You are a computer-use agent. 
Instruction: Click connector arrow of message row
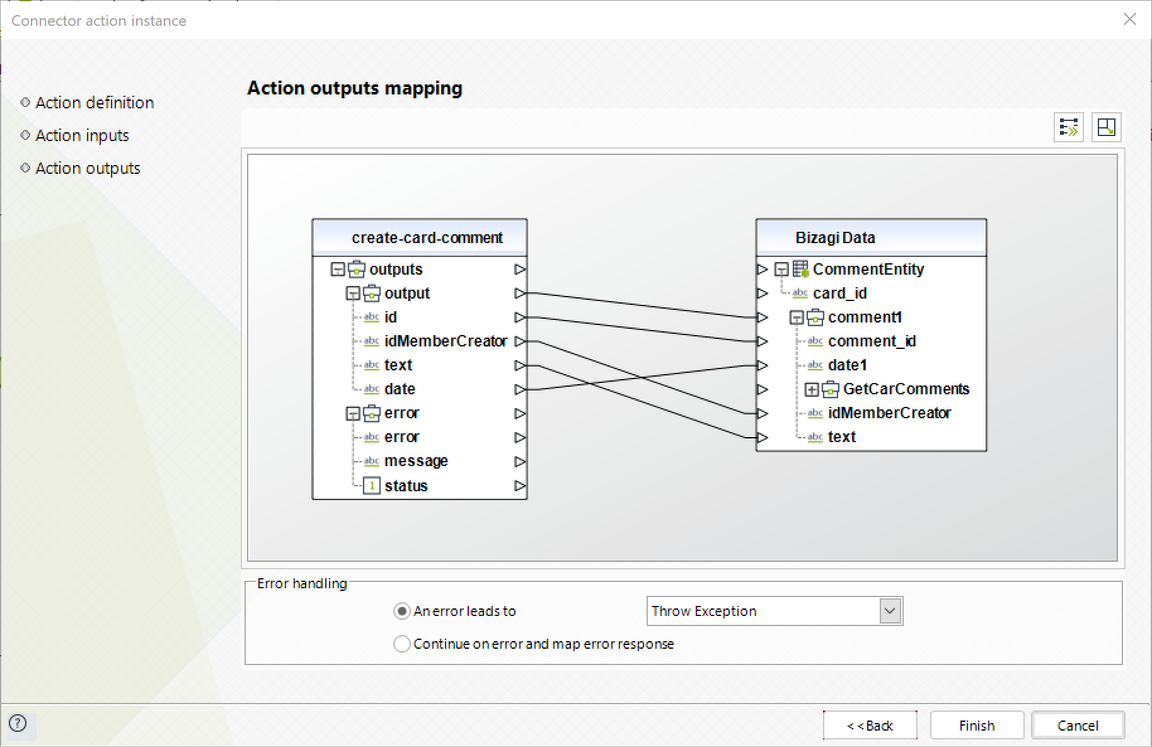[520, 461]
